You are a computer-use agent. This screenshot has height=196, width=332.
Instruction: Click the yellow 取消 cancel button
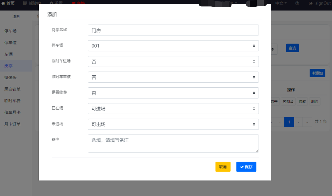click(x=223, y=167)
